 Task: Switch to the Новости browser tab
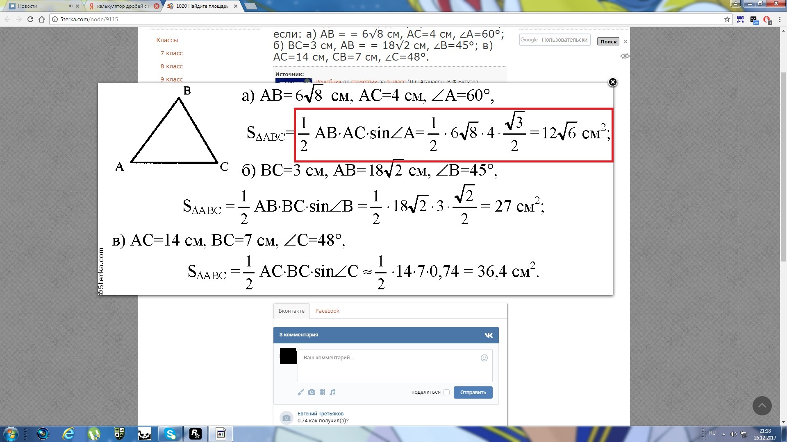pos(28,6)
